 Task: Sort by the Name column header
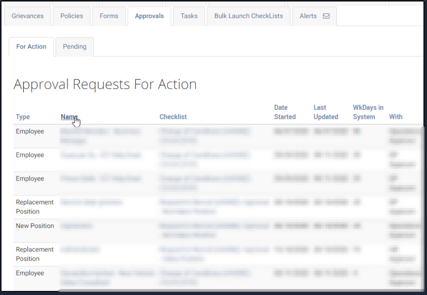coord(69,117)
